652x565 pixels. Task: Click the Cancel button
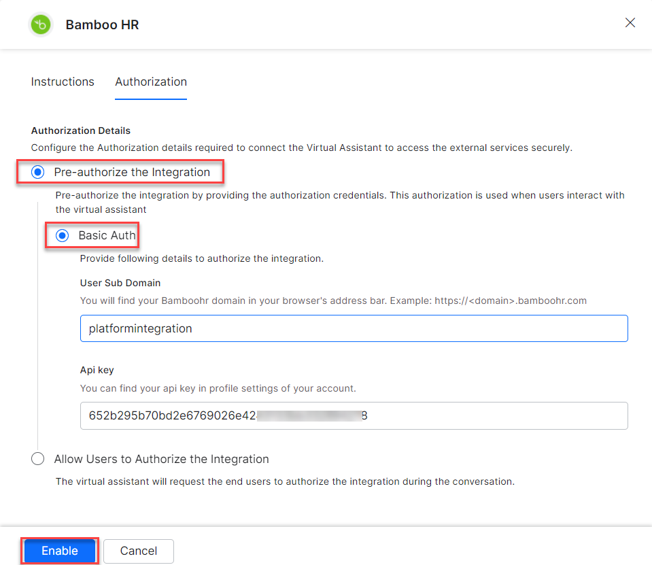click(139, 551)
